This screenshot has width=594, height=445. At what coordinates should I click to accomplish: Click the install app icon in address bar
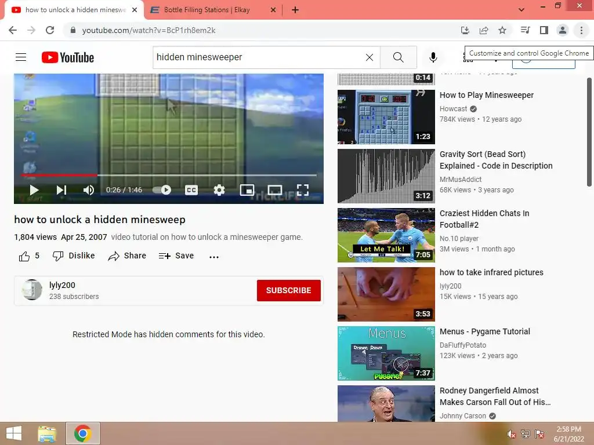[465, 30]
